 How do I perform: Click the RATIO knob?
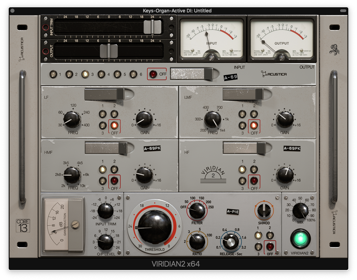pyautogui.click(x=197, y=241)
